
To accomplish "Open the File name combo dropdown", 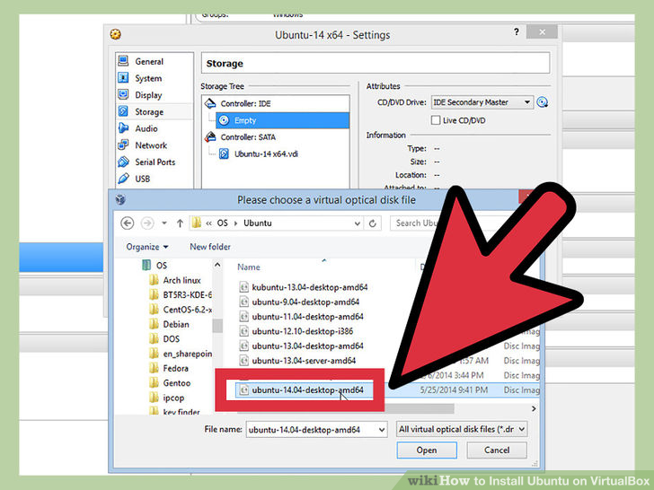I will coord(382,430).
